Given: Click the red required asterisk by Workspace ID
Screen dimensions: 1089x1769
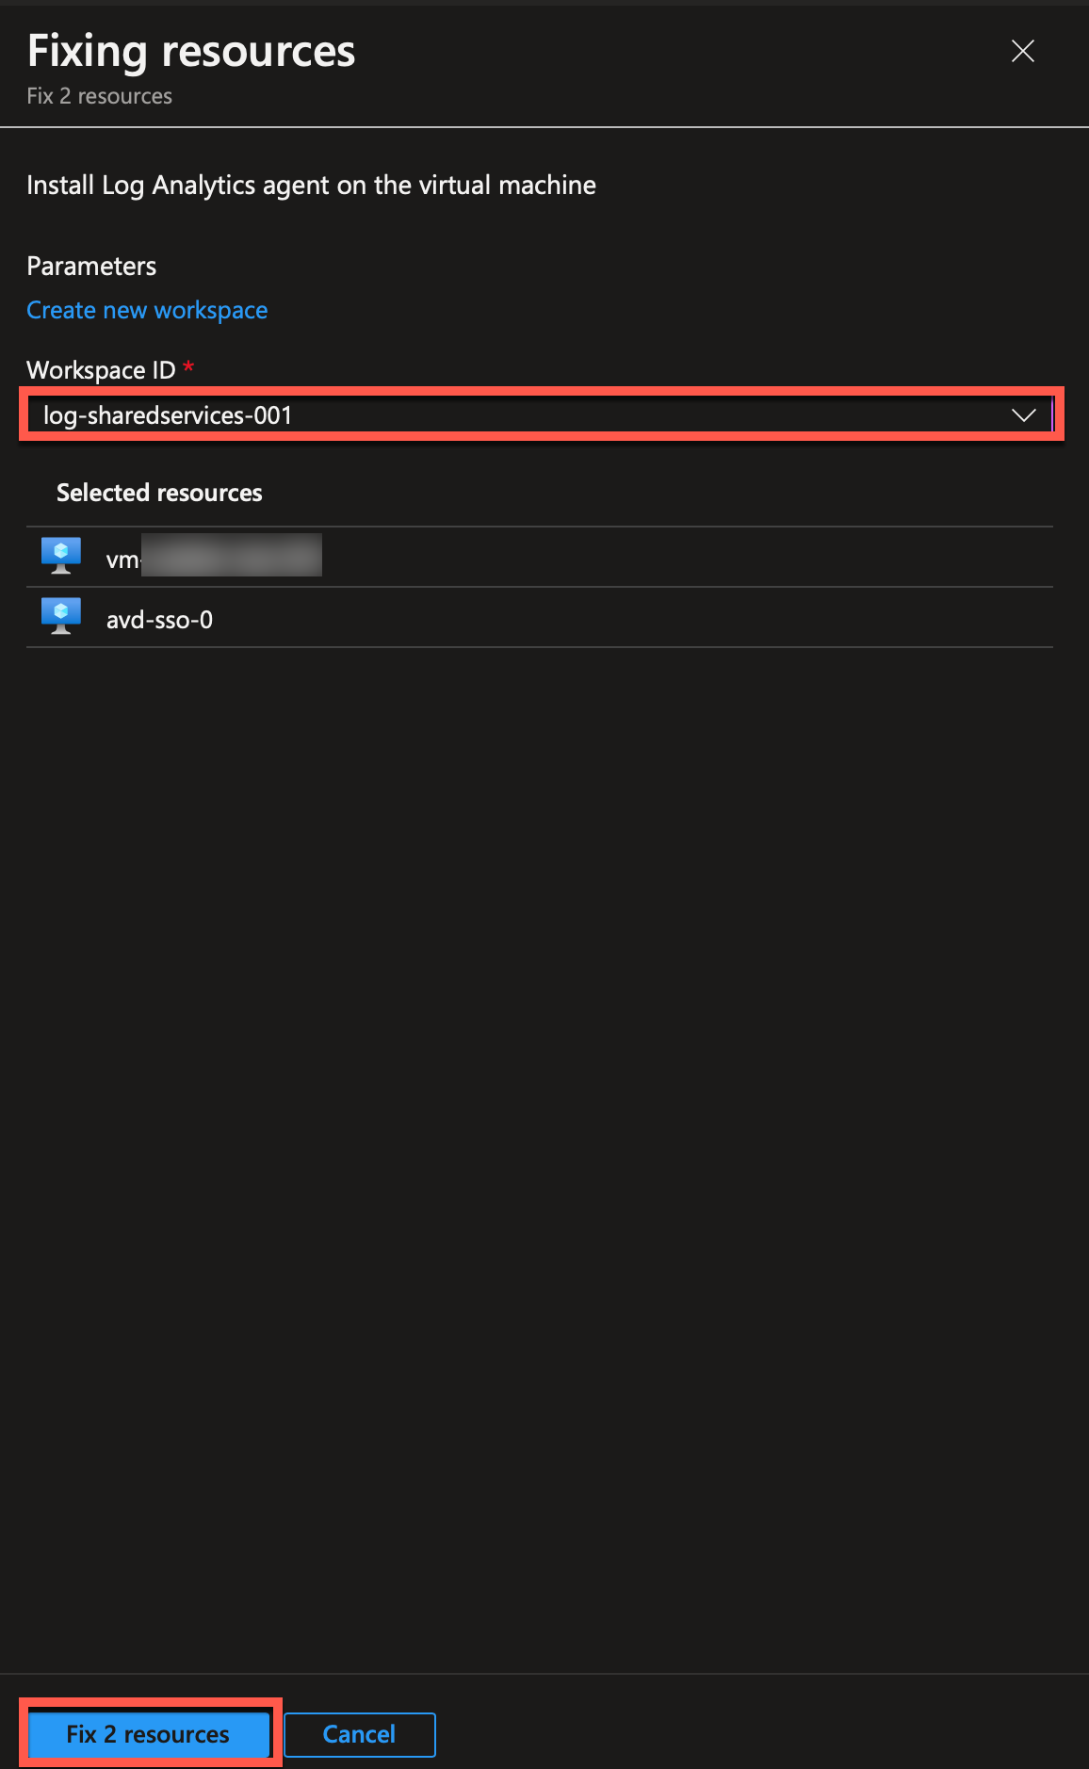Looking at the screenshot, I should pos(188,366).
